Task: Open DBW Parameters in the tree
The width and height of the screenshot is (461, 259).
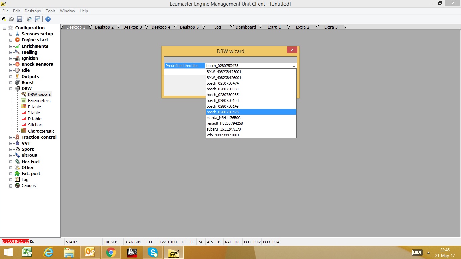Action: tap(39, 101)
